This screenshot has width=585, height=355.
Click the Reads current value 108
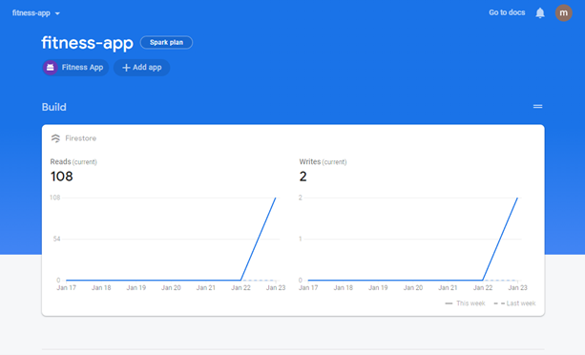pyautogui.click(x=62, y=177)
